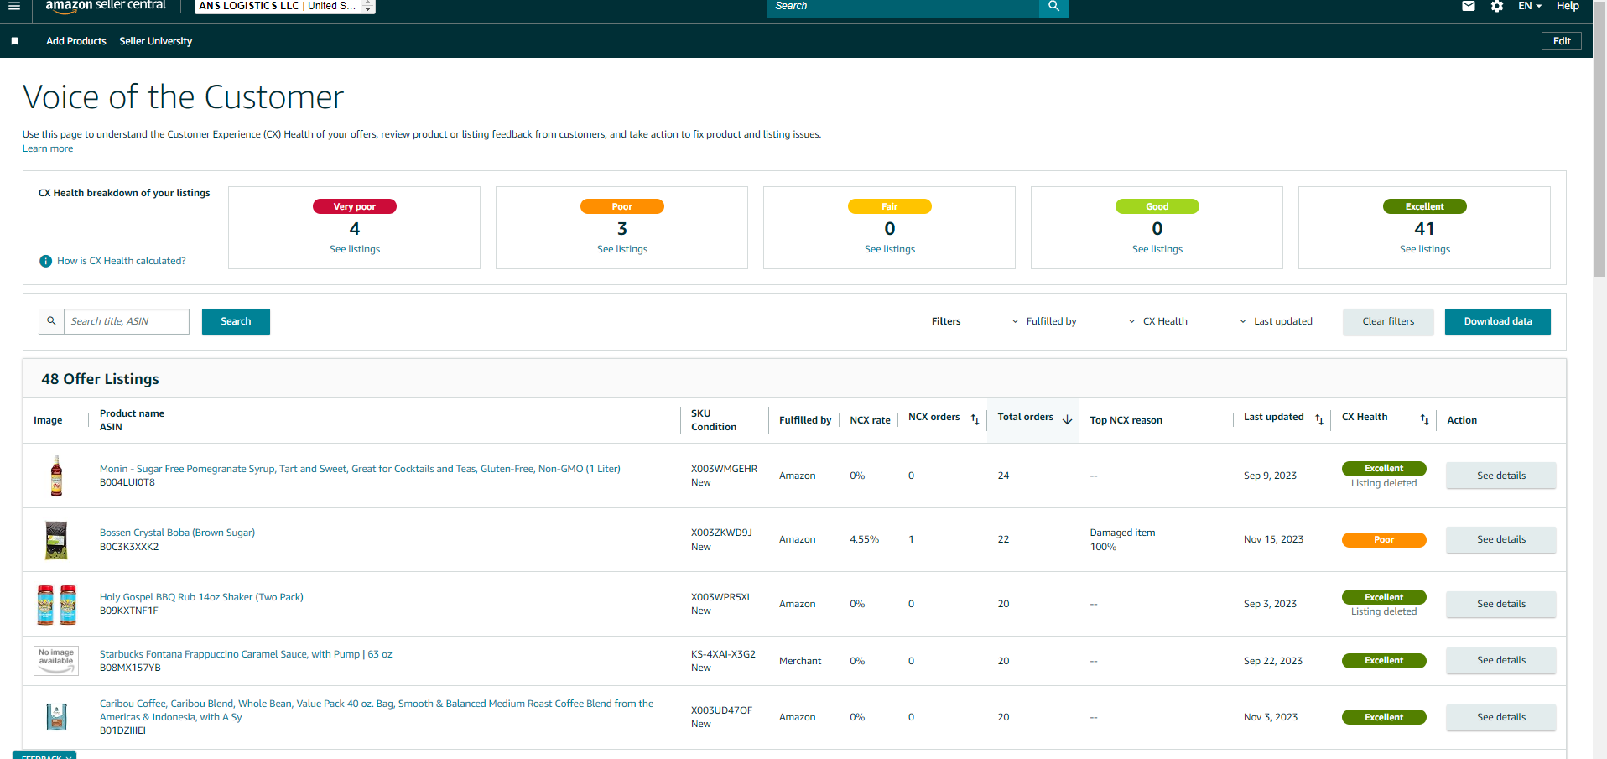Open the Caribou Coffee product image

pyautogui.click(x=56, y=717)
